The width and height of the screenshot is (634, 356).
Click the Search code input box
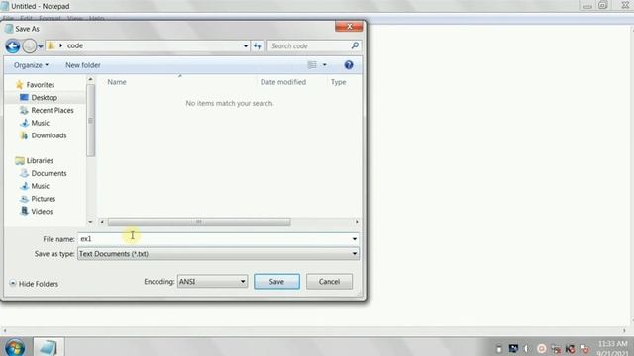click(309, 46)
